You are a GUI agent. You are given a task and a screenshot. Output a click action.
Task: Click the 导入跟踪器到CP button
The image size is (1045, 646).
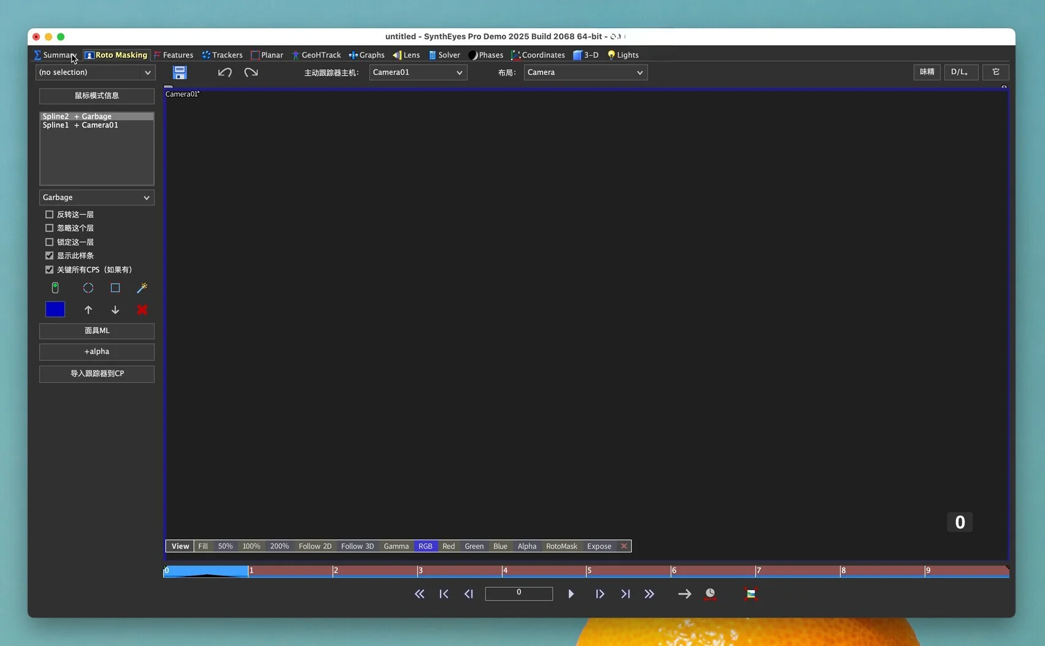(96, 374)
